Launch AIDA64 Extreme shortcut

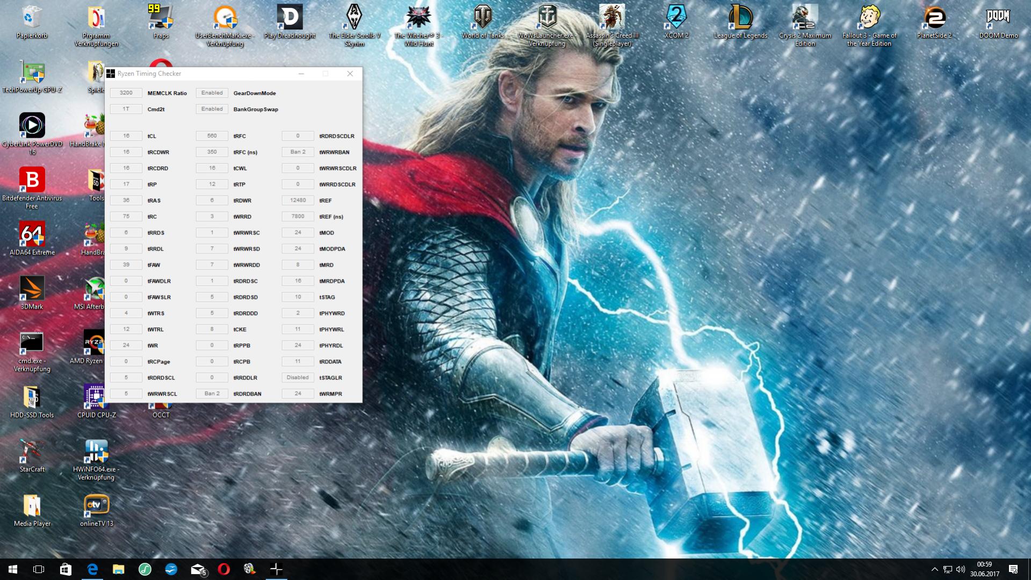tap(32, 239)
